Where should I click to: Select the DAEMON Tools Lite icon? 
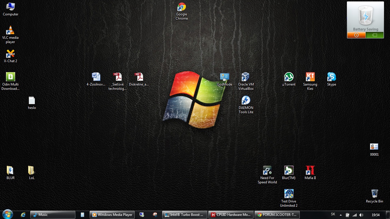click(x=246, y=100)
